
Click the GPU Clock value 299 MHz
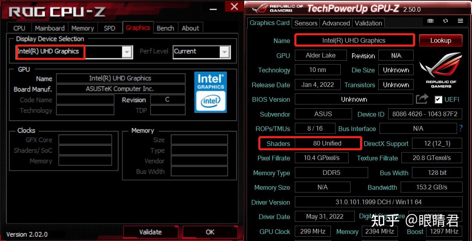pos(313,231)
